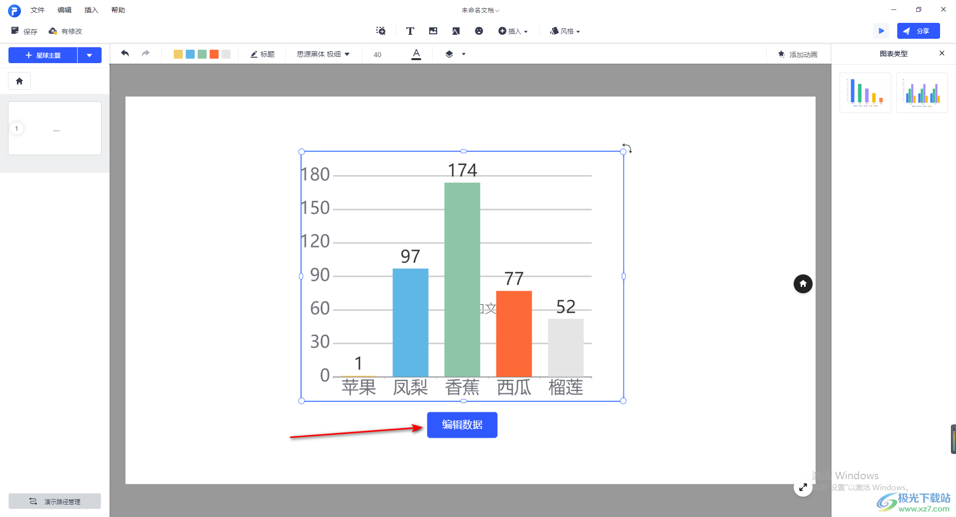
Task: Click the 180 y-axis label
Action: point(315,174)
